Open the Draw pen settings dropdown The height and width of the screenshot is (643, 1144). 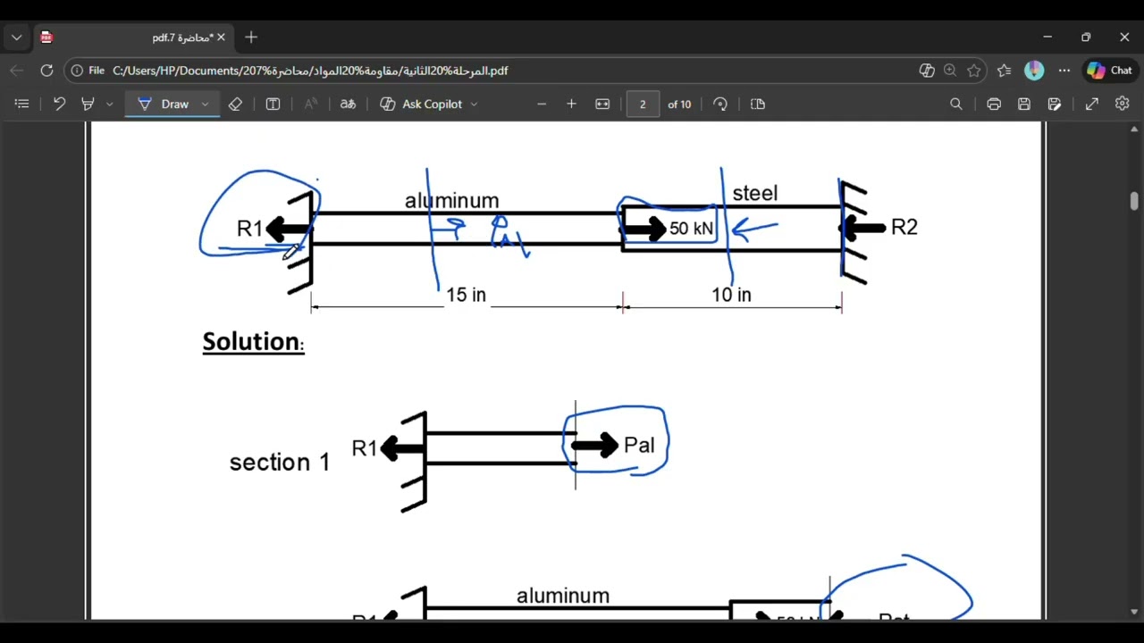tap(205, 104)
